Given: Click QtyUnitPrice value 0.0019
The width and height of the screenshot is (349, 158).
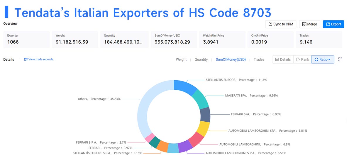Looking at the screenshot, I should (x=259, y=42).
